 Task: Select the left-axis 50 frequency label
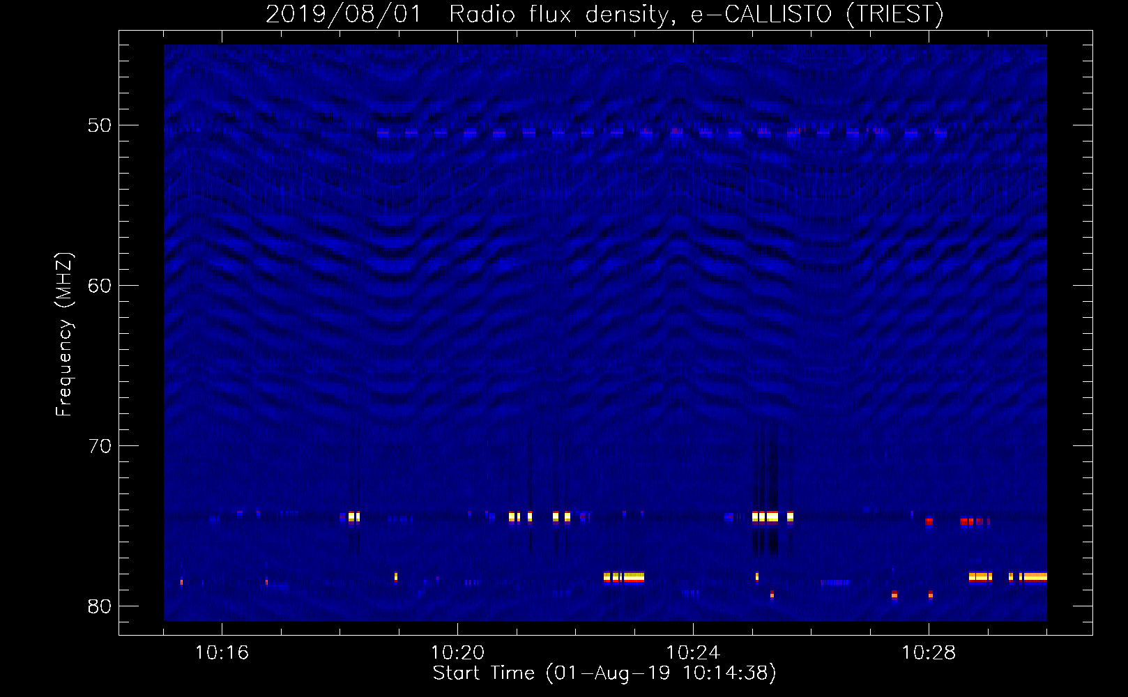pyautogui.click(x=100, y=125)
